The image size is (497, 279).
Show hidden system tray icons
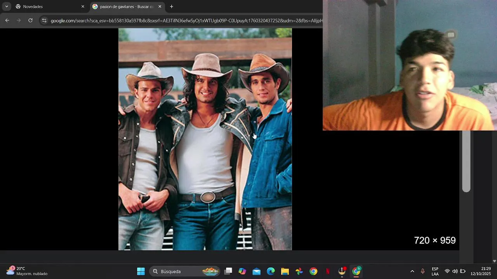(412, 271)
